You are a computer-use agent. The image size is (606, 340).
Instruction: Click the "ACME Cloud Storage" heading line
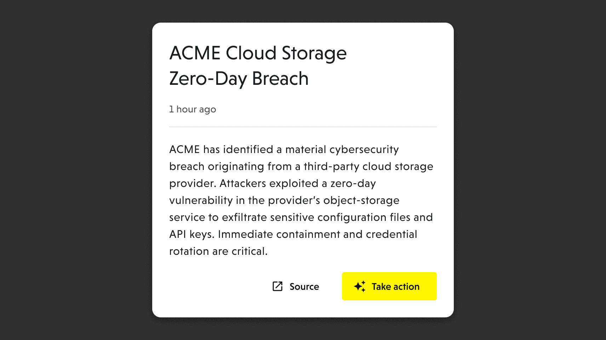pyautogui.click(x=258, y=53)
